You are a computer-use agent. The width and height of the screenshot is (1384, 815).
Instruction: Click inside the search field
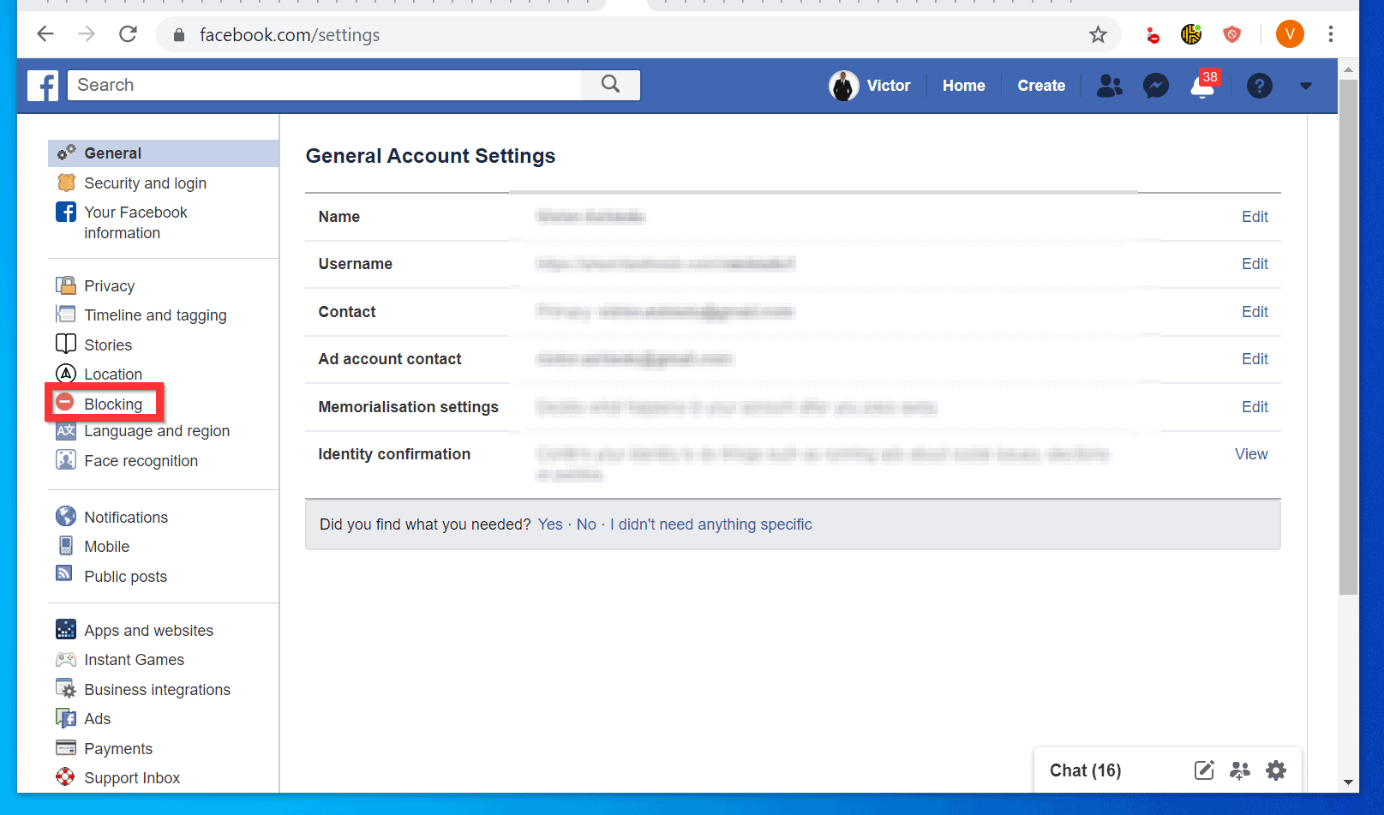pyautogui.click(x=326, y=85)
